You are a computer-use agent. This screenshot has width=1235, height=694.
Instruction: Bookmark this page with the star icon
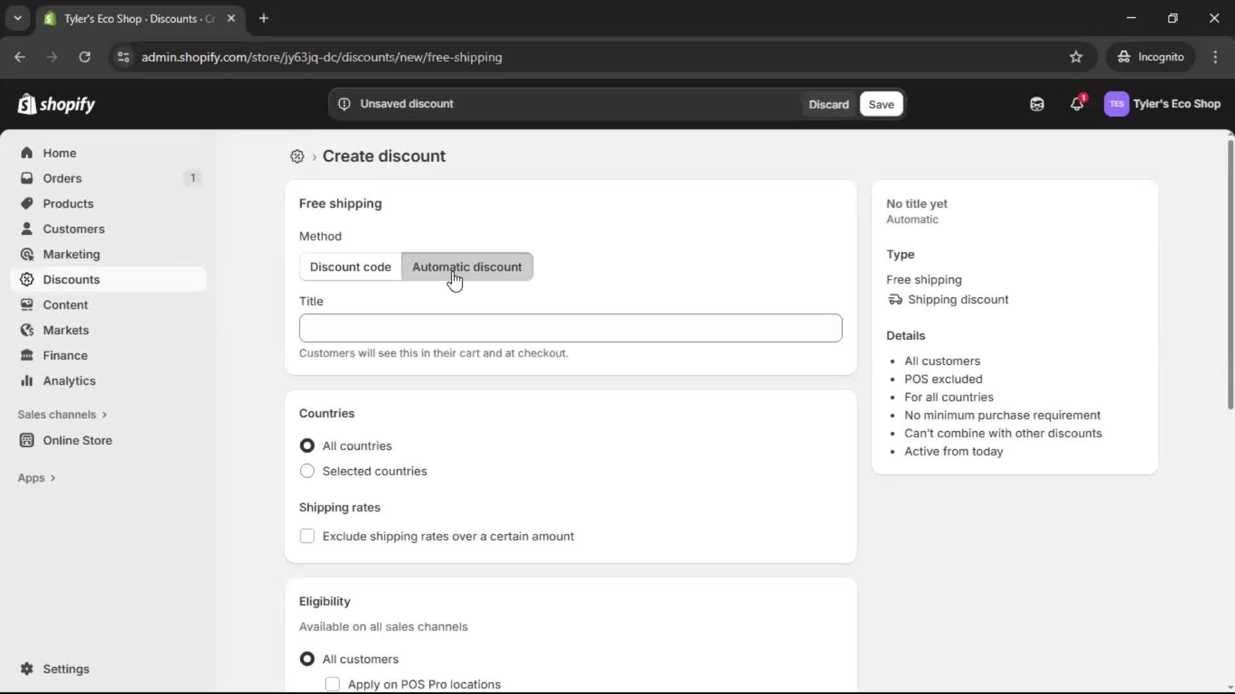pos(1076,57)
